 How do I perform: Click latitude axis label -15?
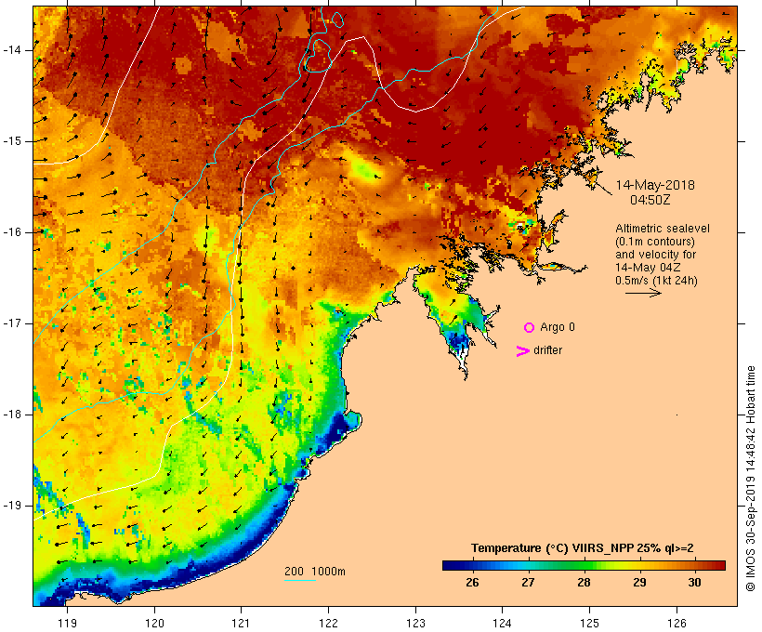[x=12, y=141]
